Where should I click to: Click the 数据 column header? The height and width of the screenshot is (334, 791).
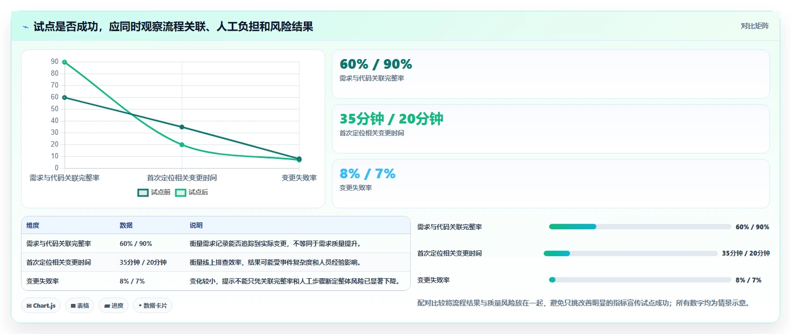tap(126, 226)
